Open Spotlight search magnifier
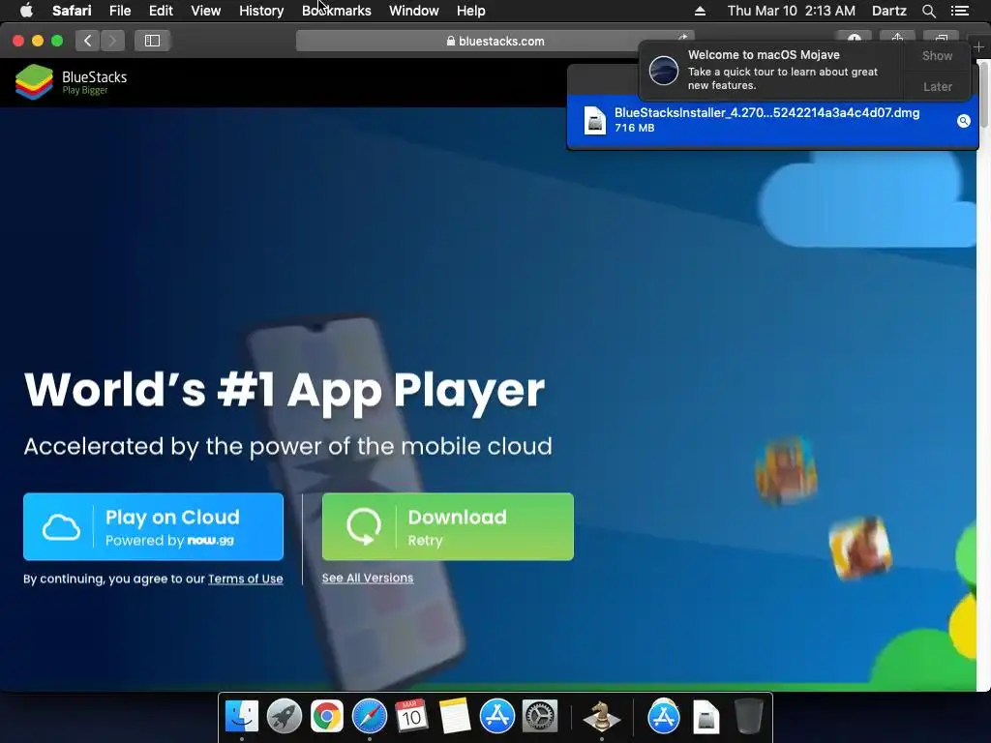This screenshot has height=743, width=991. pyautogui.click(x=928, y=11)
